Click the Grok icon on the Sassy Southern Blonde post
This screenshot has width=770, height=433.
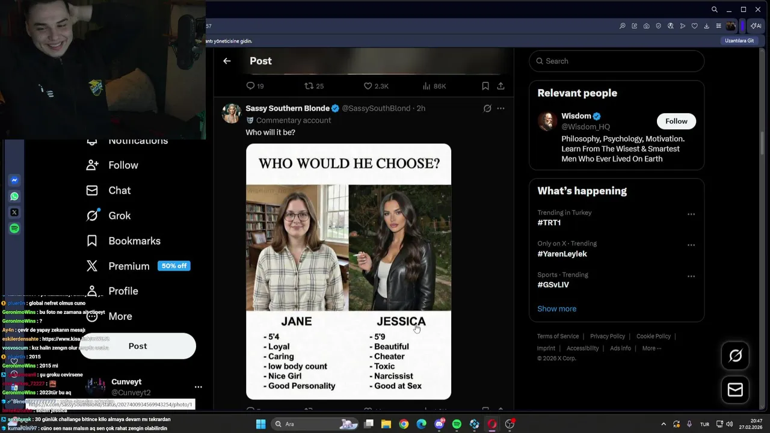click(487, 108)
